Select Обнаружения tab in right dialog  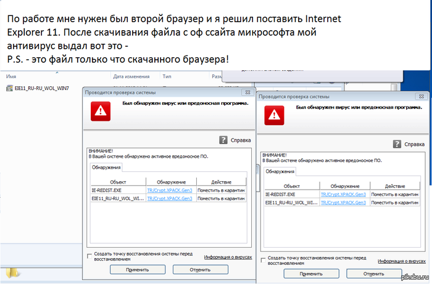[280, 171]
